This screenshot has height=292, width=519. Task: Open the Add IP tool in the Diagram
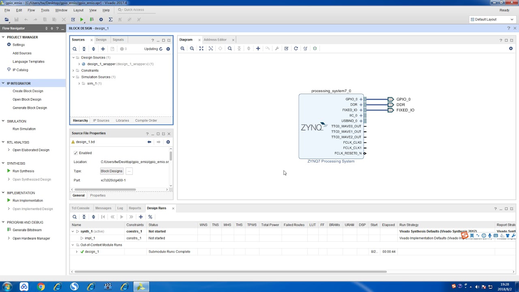coord(258,48)
